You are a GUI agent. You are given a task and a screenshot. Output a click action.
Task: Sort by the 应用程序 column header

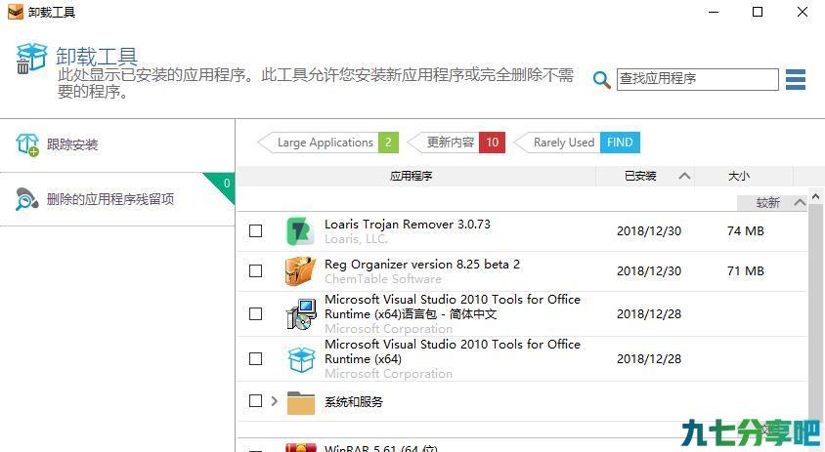tap(415, 176)
